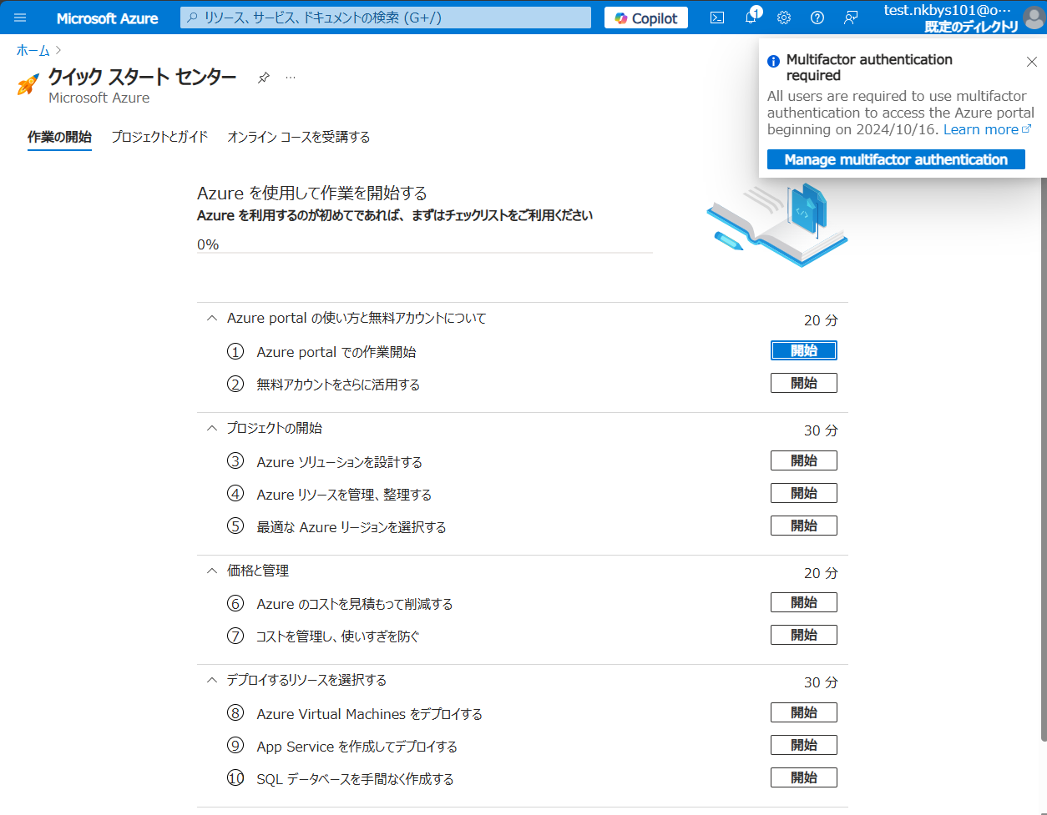Click the text App Service を作成してデプロイする
The width and height of the screenshot is (1047, 815).
(357, 747)
